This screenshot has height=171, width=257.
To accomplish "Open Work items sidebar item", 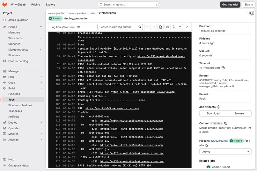I will point(15,38).
